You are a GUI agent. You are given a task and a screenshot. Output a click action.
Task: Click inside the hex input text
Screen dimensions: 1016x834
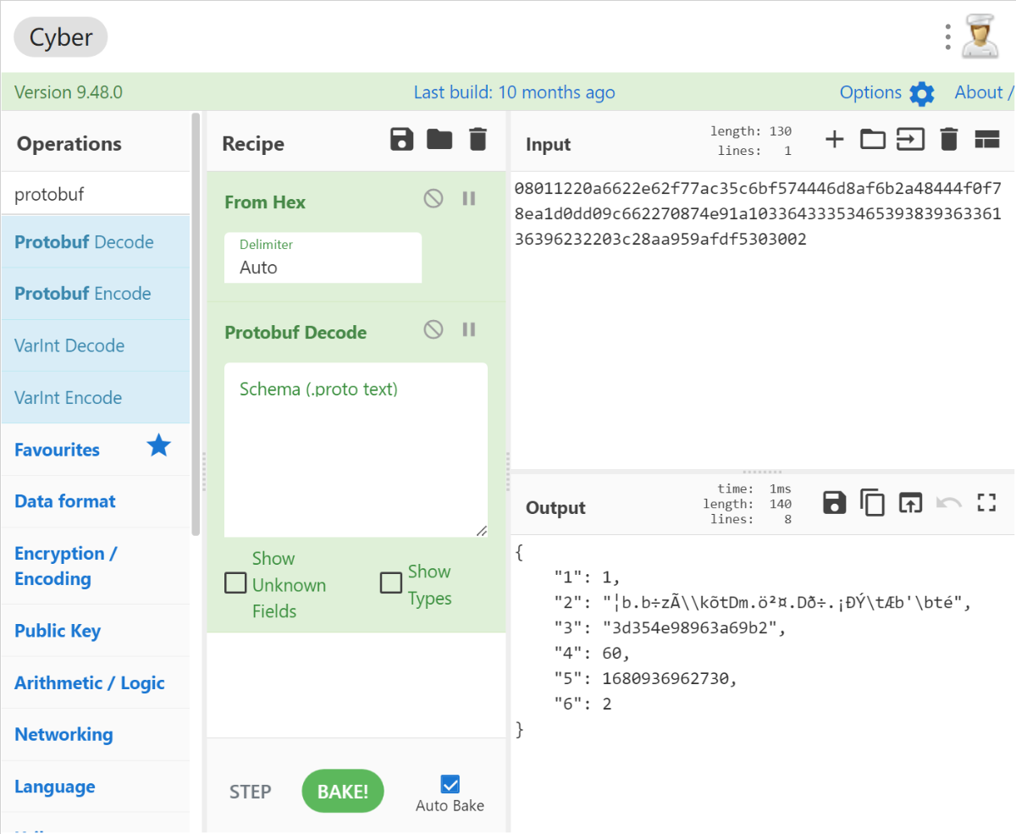click(758, 213)
